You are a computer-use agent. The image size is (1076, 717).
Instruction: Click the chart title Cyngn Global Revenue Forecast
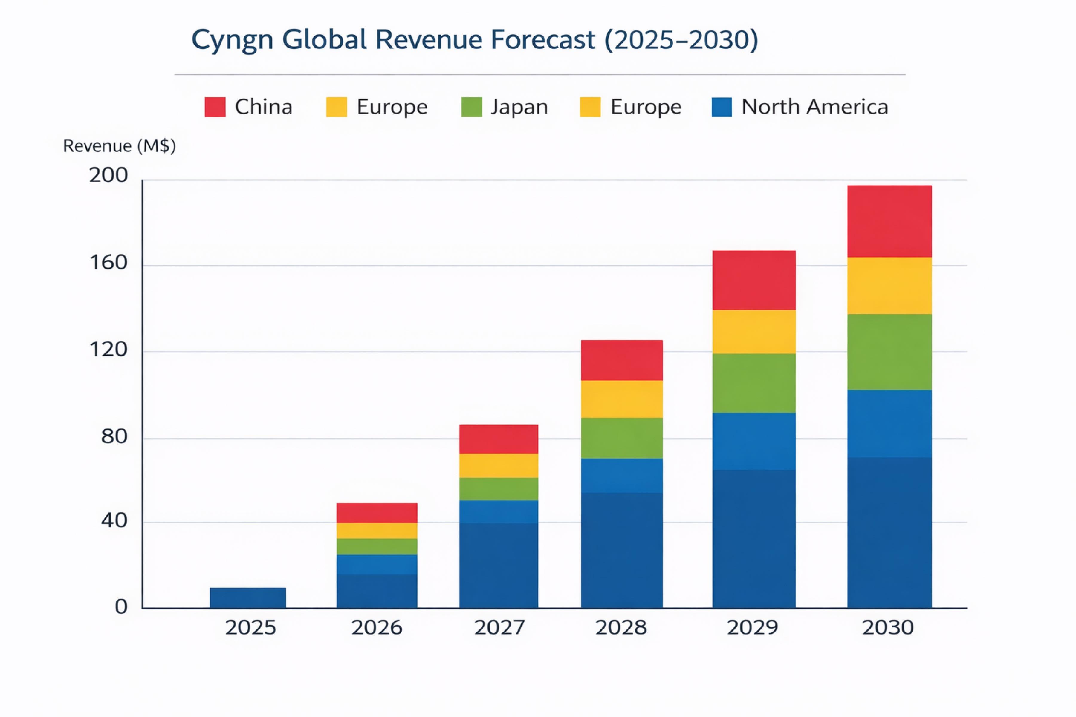tap(474, 40)
